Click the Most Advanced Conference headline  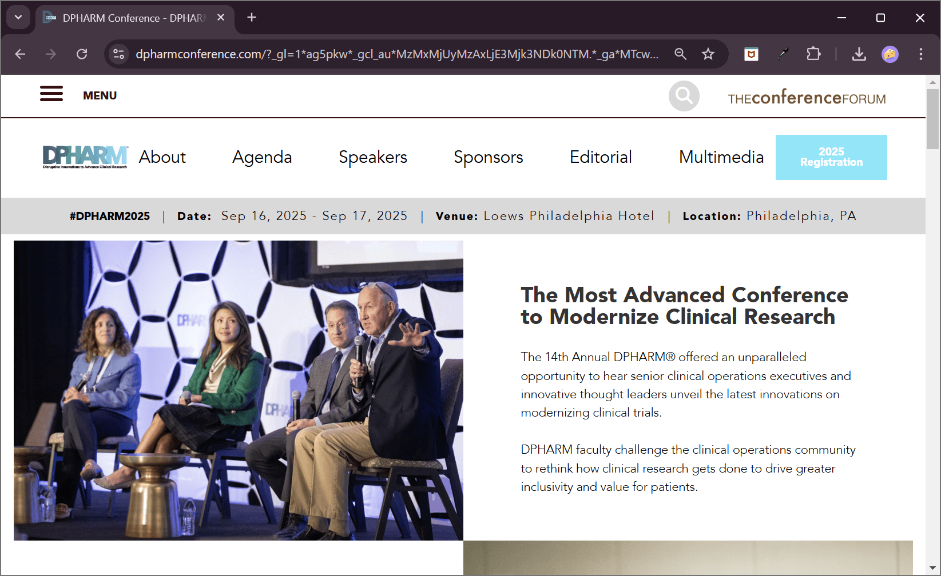pyautogui.click(x=685, y=306)
